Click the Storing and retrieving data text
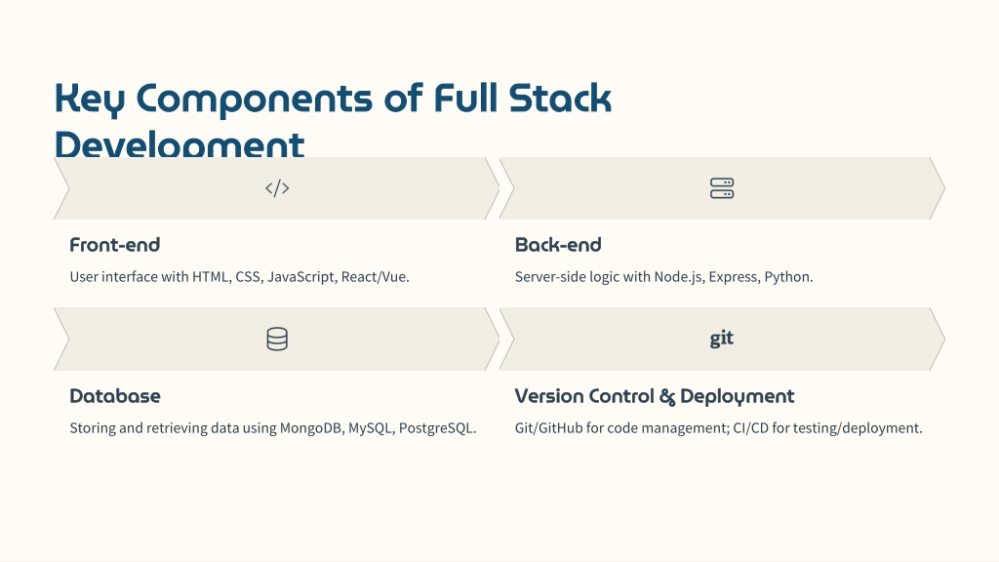The image size is (999, 562). coord(273,427)
